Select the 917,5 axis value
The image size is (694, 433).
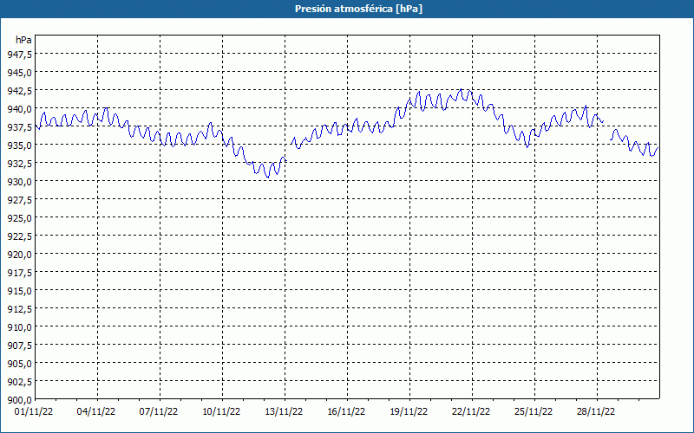click(19, 273)
